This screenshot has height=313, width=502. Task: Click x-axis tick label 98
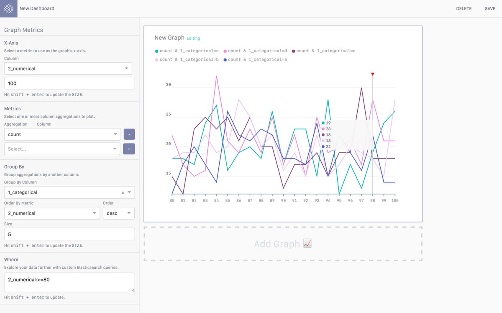coord(372,201)
